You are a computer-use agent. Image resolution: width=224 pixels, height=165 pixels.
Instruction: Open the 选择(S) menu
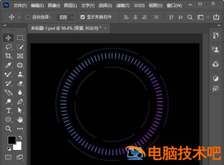point(105,6)
